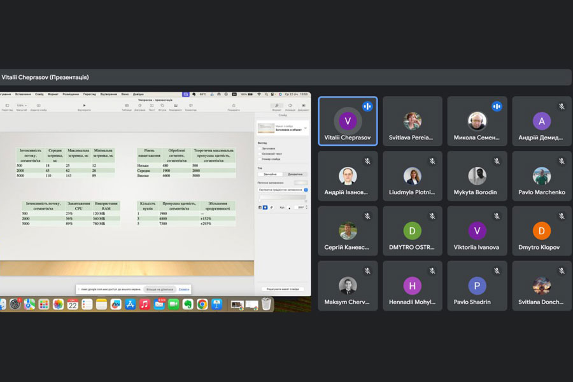This screenshot has width=573, height=382.
Task: Click the slide layout thumbnail in inspector
Action: tap(266, 128)
